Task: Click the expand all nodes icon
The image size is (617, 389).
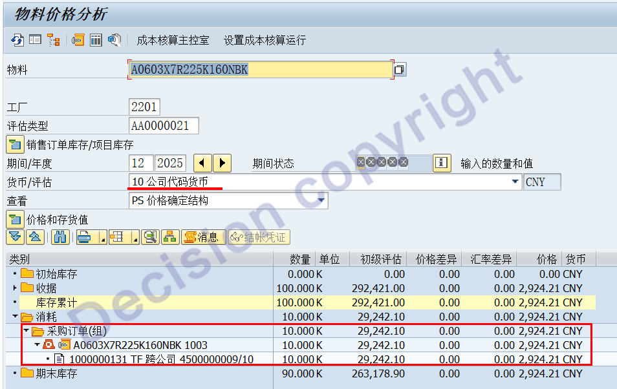Action: point(15,237)
